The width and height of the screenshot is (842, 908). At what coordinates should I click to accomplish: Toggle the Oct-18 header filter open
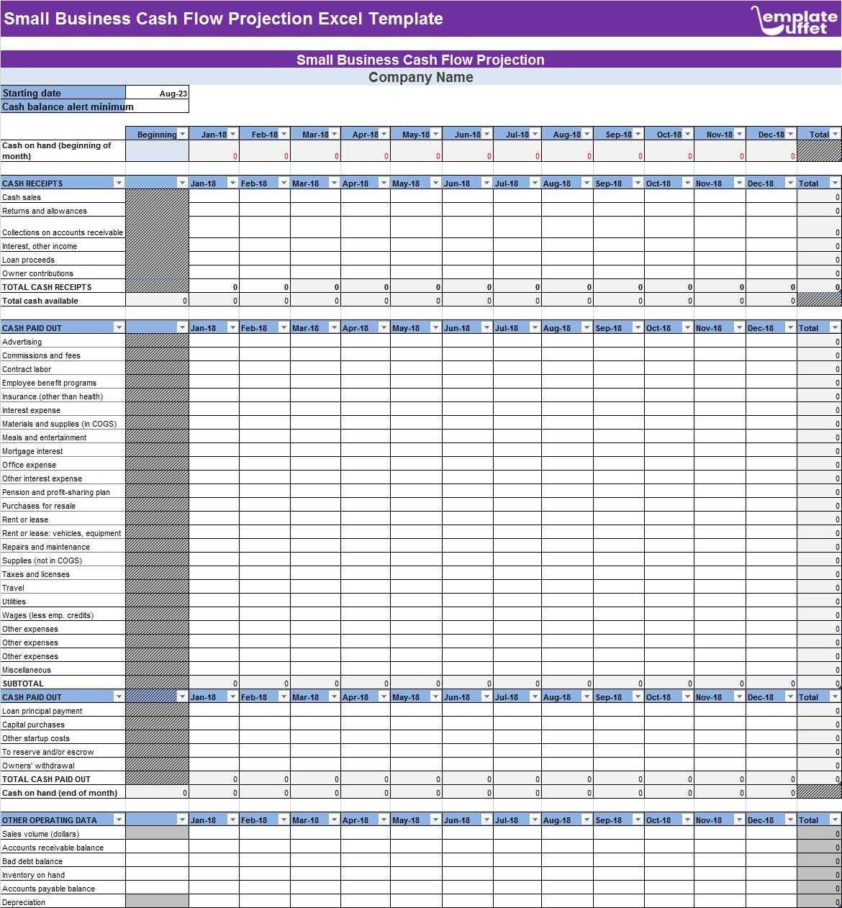pyautogui.click(x=686, y=134)
